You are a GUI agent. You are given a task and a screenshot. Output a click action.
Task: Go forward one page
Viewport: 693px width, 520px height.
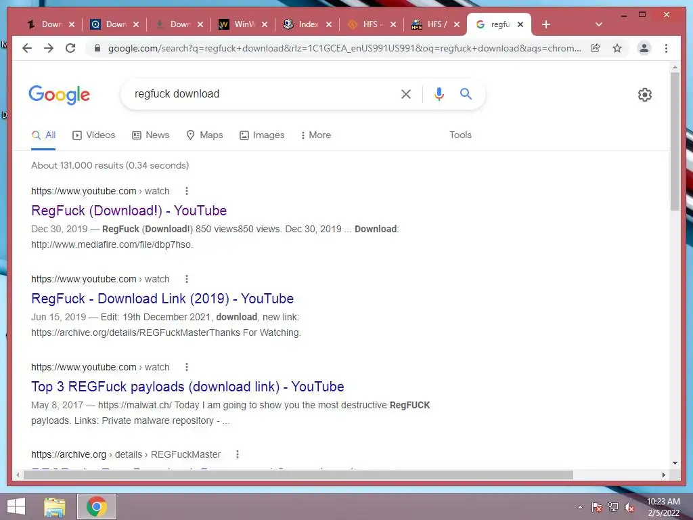tap(49, 48)
